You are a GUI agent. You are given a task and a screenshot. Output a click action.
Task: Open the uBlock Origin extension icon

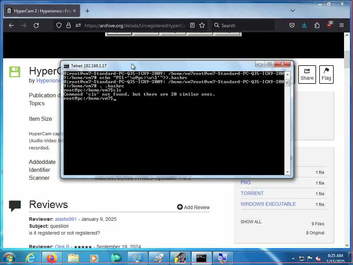[329, 25]
